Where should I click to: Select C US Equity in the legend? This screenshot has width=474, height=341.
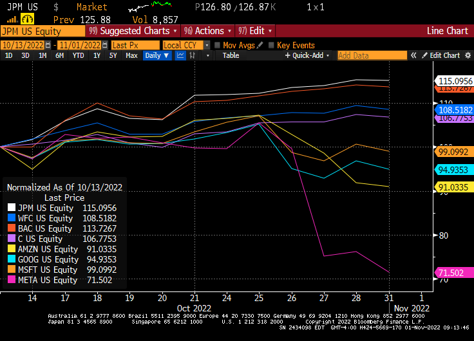(x=40, y=239)
